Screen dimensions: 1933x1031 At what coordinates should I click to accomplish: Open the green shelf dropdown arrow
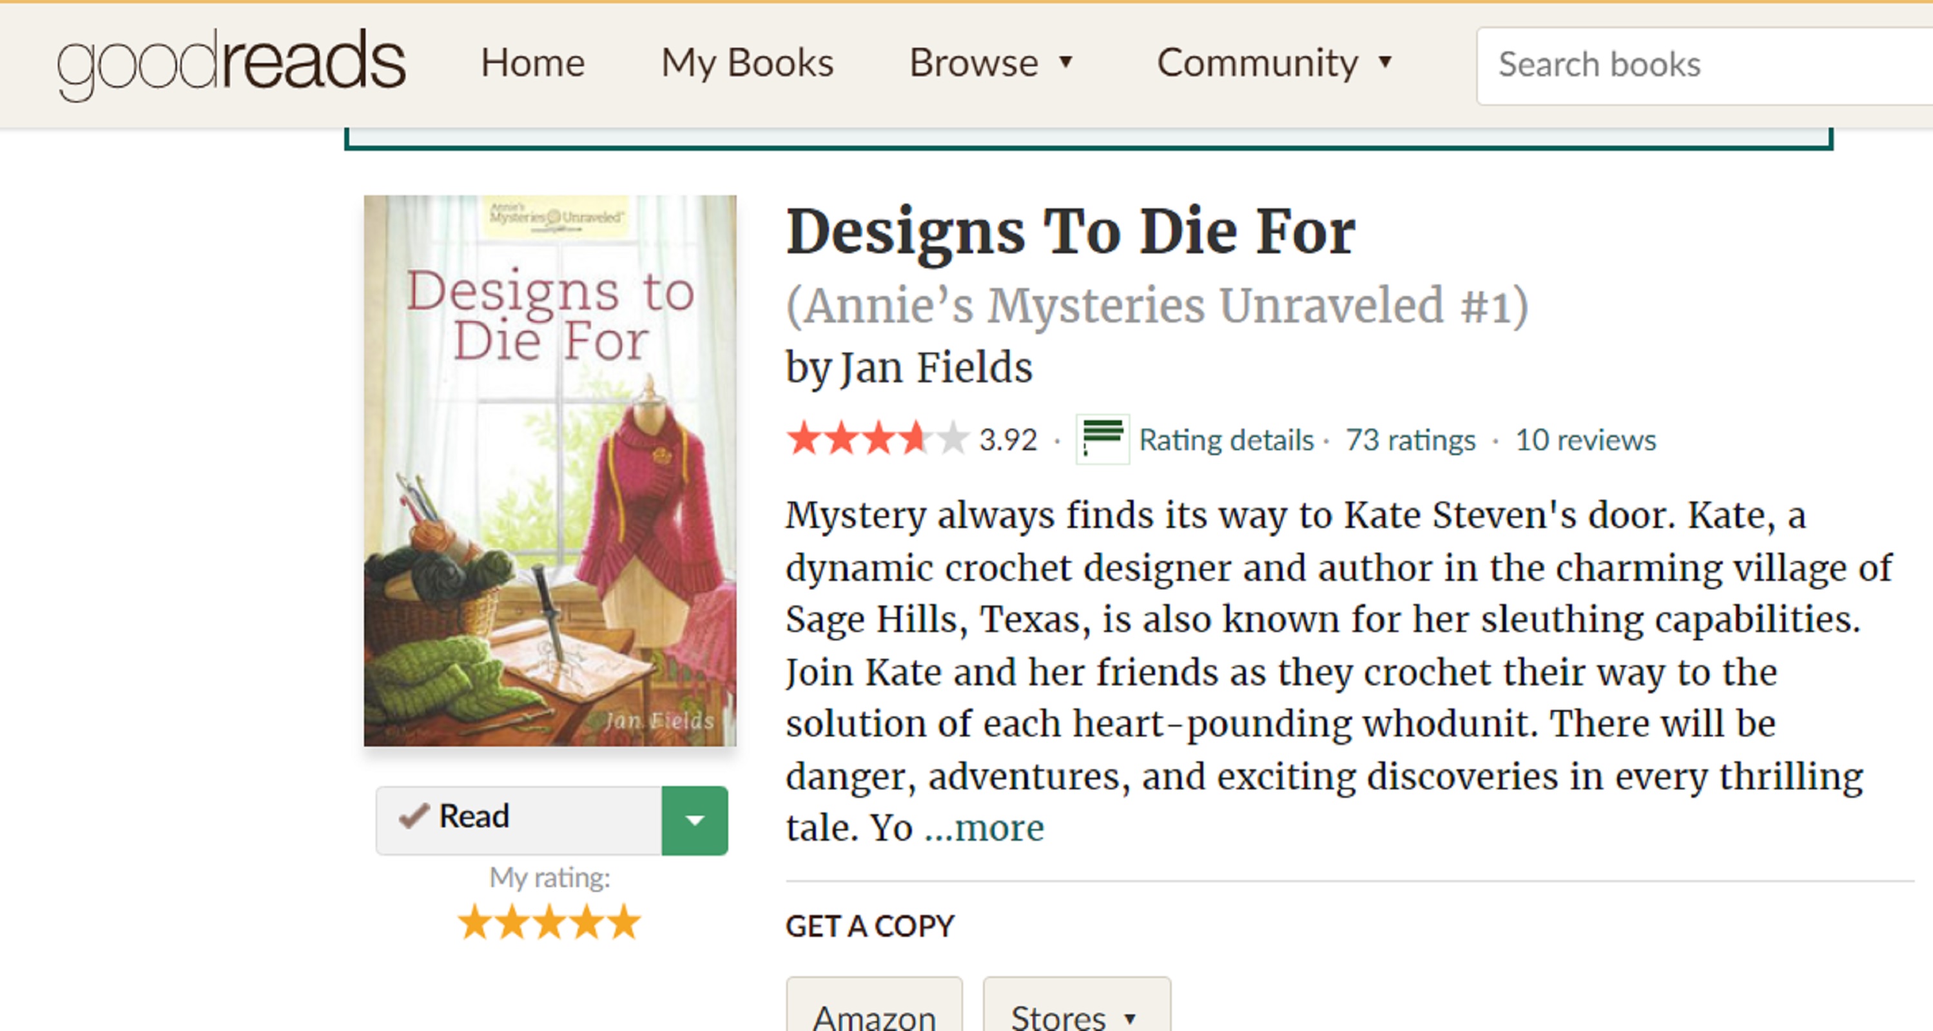(x=695, y=820)
